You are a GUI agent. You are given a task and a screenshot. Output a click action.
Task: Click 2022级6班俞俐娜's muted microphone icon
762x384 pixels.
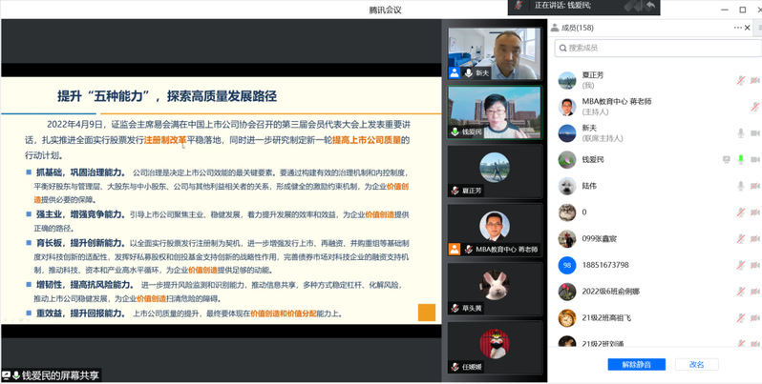(741, 292)
